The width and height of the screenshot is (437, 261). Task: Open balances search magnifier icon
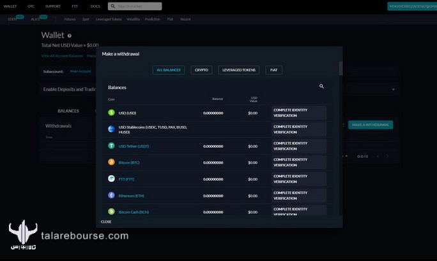pos(321,87)
